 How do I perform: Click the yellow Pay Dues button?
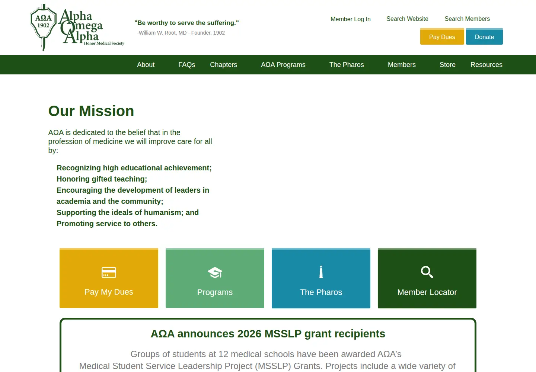tap(442, 36)
